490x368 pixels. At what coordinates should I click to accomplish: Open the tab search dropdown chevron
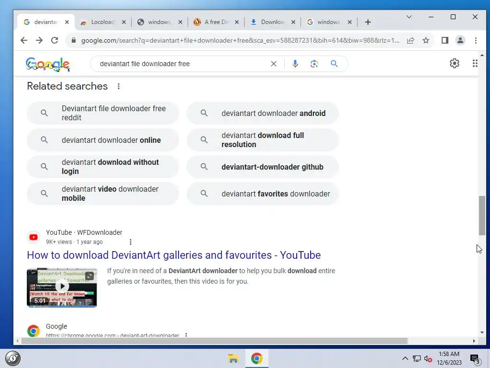click(409, 17)
